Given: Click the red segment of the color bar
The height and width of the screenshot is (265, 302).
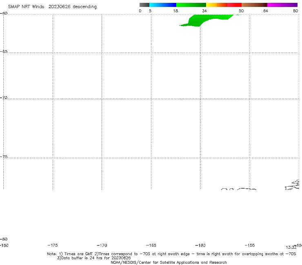Looking at the screenshot, I should (x=234, y=5).
